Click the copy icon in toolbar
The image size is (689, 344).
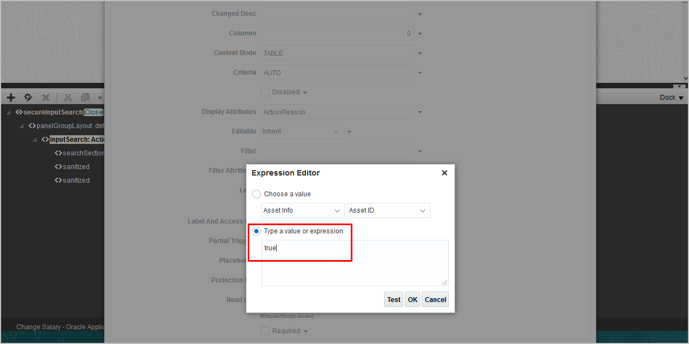pyautogui.click(x=85, y=98)
